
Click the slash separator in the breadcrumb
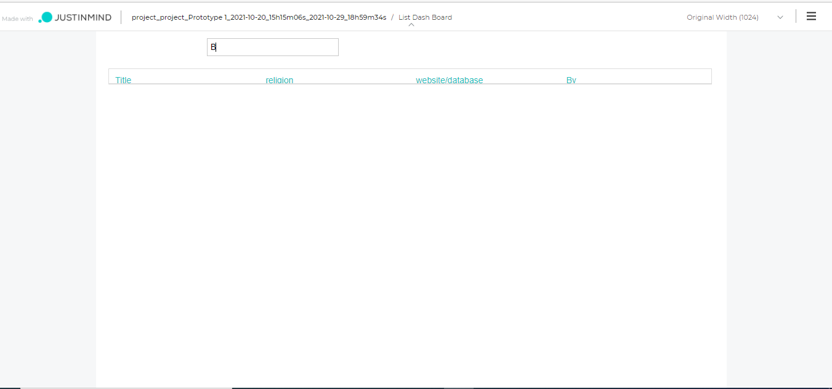point(392,17)
